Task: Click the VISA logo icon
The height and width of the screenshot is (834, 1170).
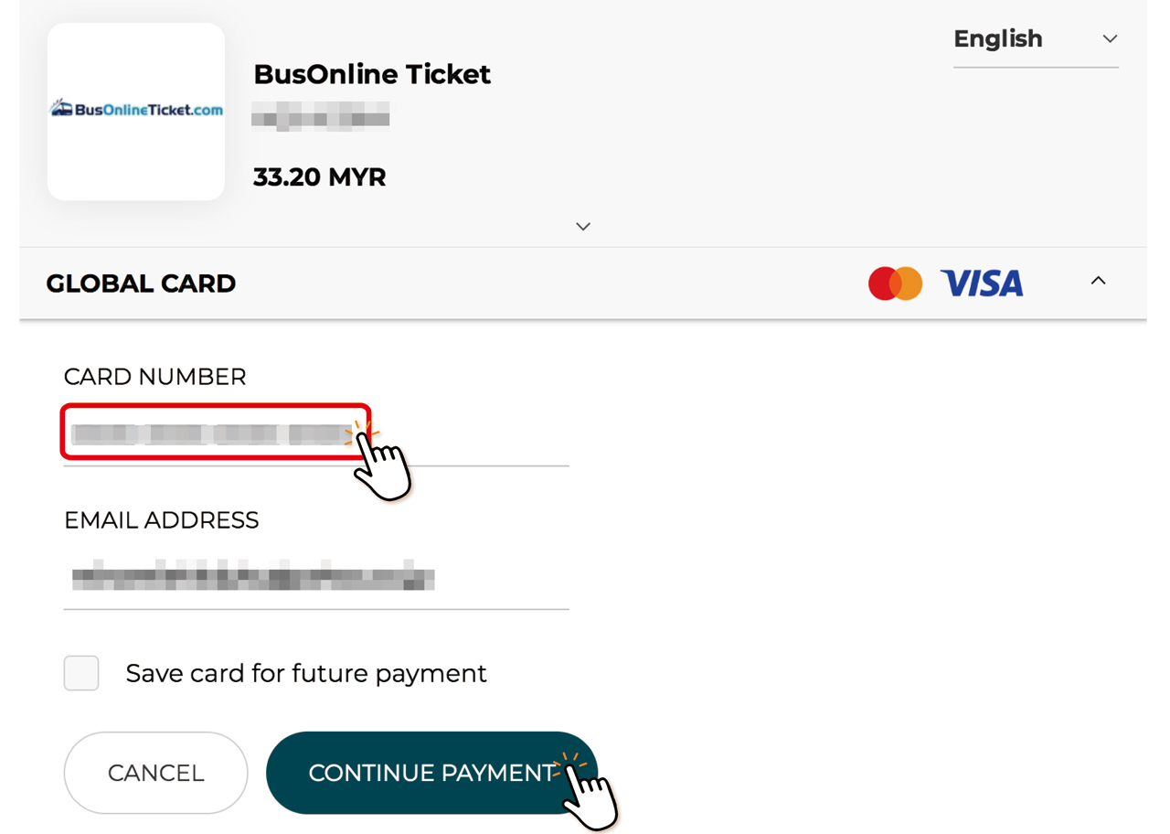Action: [982, 283]
